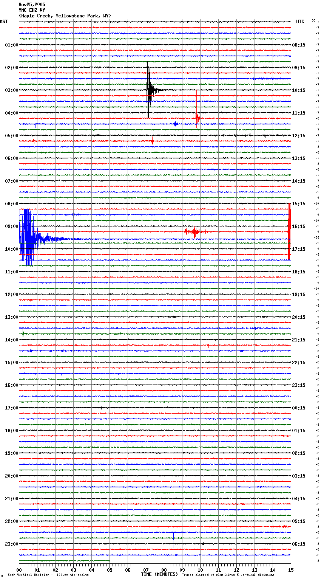The image size is (321, 580).
Task: Click the Each Vertical Division microvolts note
Action: [48, 575]
